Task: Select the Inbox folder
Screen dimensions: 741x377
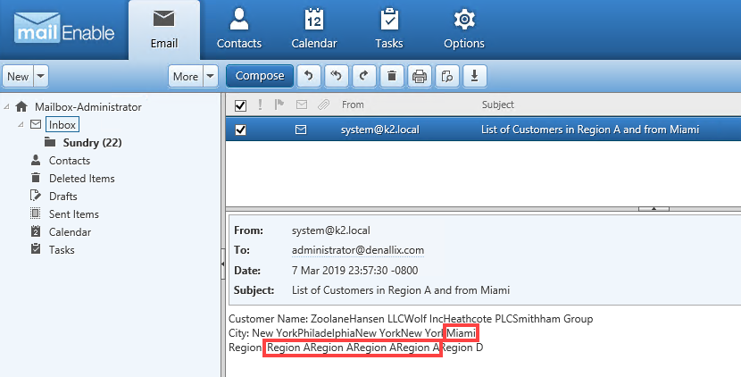Action: [62, 124]
